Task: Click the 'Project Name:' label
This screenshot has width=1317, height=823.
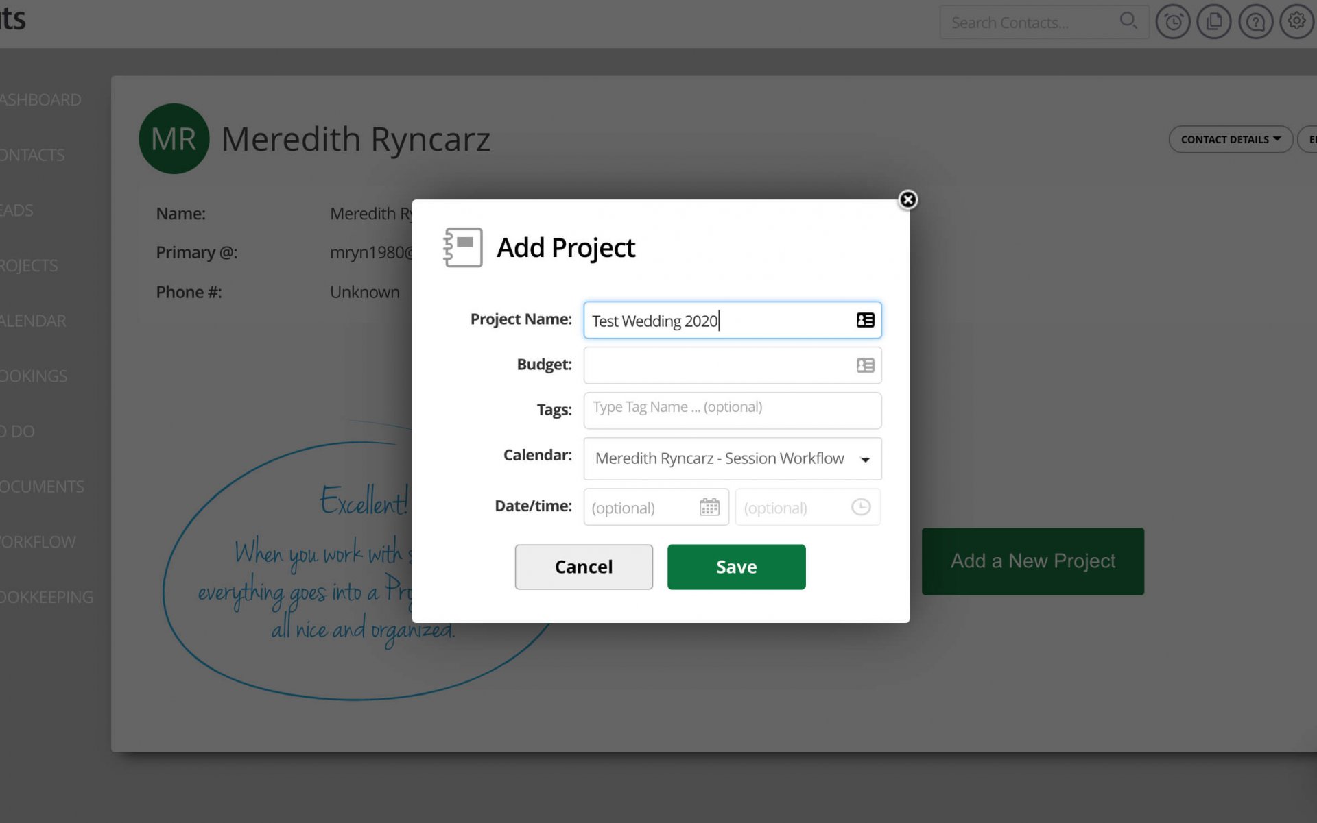Action: pyautogui.click(x=521, y=319)
